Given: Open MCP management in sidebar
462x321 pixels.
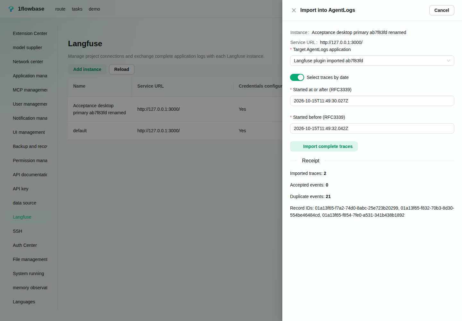Looking at the screenshot, I should coord(29,90).
